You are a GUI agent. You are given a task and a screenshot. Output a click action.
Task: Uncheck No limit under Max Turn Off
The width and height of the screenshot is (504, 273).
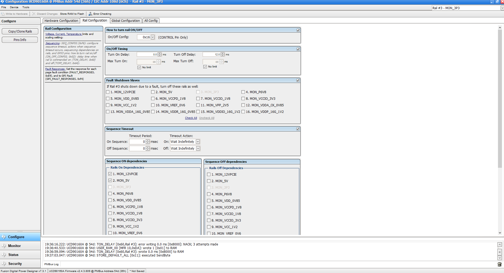point(205,67)
